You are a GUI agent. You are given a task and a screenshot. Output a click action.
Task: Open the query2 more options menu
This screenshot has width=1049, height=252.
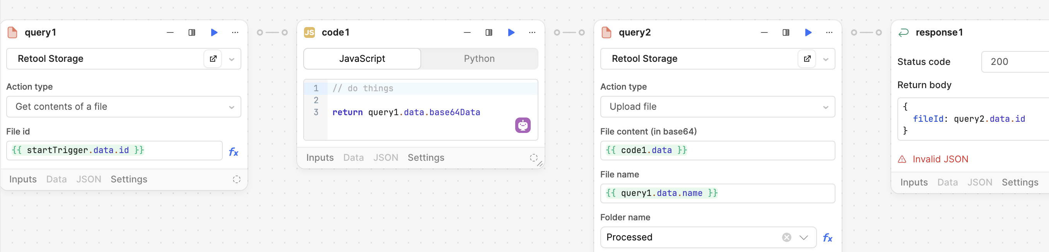[x=830, y=32]
